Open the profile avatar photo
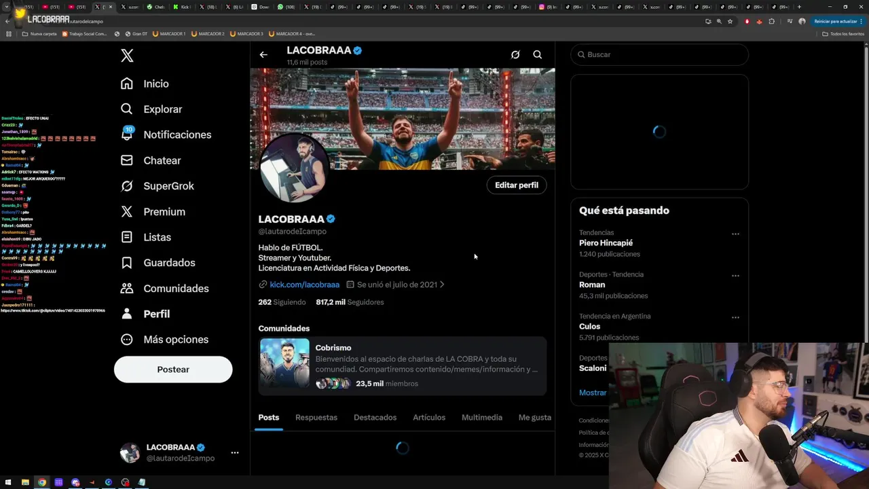869x489 pixels. (x=295, y=168)
